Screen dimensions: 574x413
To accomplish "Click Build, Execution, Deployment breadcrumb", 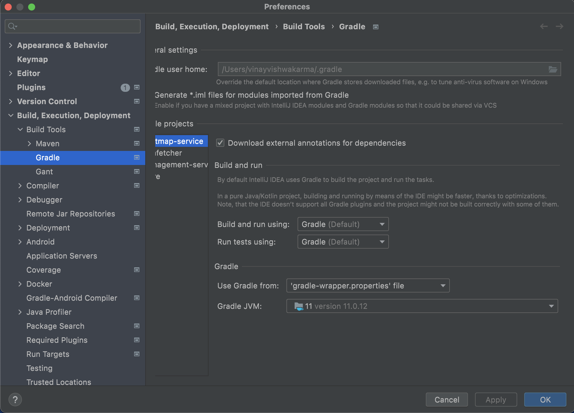I will click(212, 27).
